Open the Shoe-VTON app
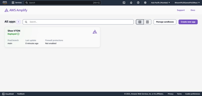Screen dimensions: 202x96 [14, 31]
